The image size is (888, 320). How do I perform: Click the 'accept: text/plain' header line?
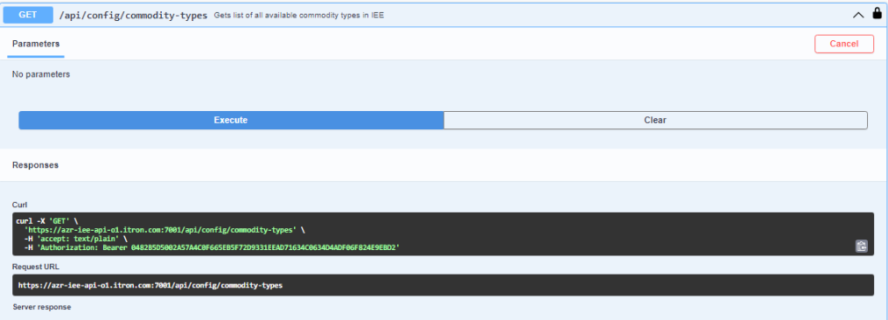point(75,239)
